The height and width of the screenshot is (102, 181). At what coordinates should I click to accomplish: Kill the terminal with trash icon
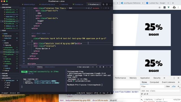104,67
